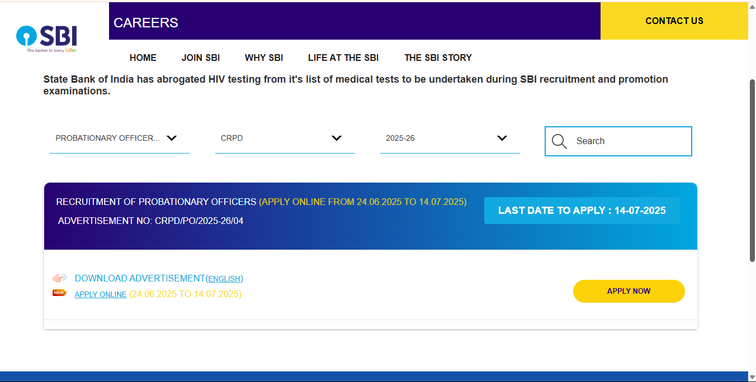Open the DOWNLOAD ADVERTISEMENT link
Screen dimensions: 756x382
(x=140, y=278)
